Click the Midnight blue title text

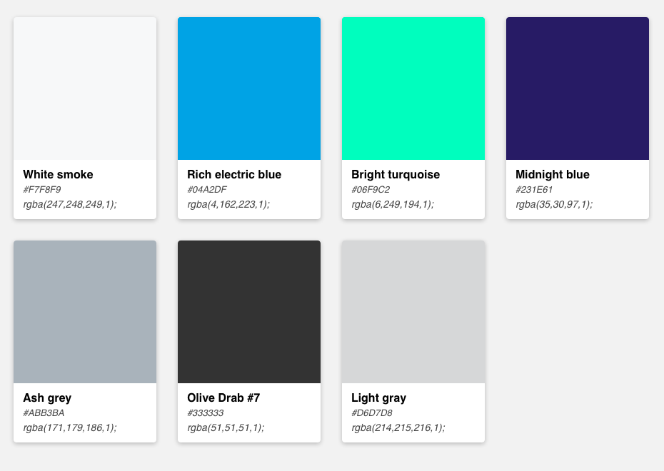[x=553, y=174]
